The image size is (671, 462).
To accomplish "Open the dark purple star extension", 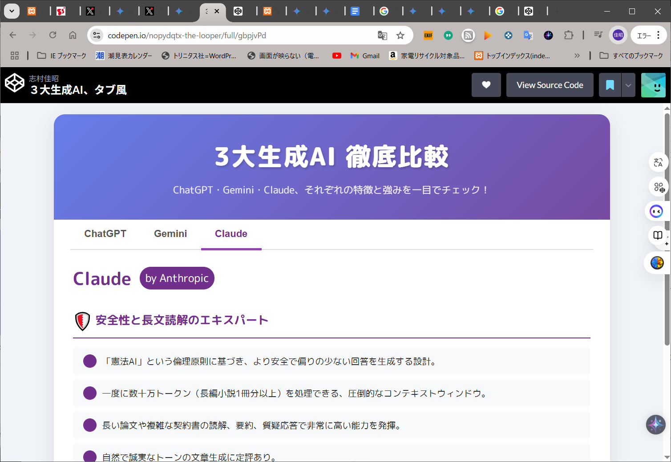I will tap(548, 35).
